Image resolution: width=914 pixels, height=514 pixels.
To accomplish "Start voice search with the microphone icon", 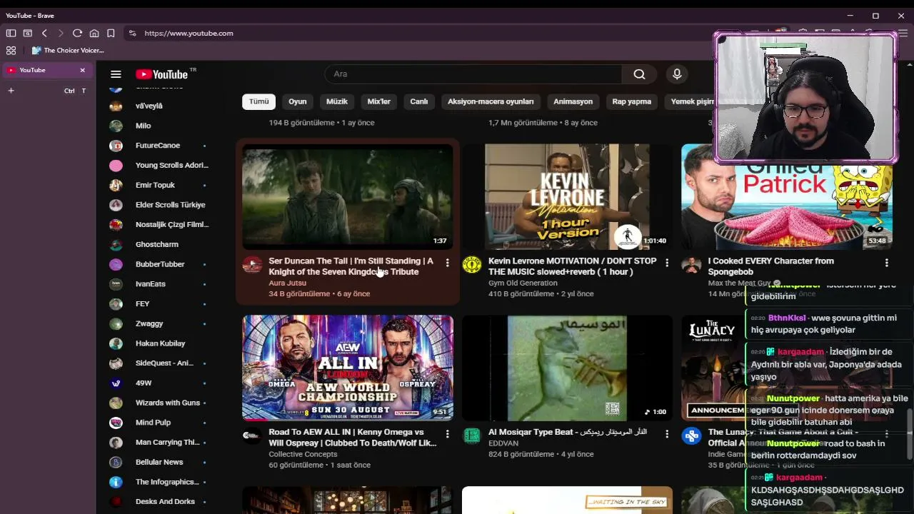I will tap(677, 74).
